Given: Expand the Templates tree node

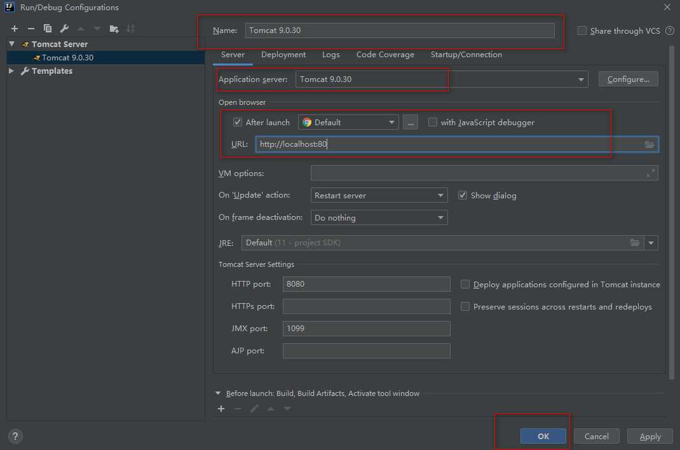Looking at the screenshot, I should click(x=11, y=71).
